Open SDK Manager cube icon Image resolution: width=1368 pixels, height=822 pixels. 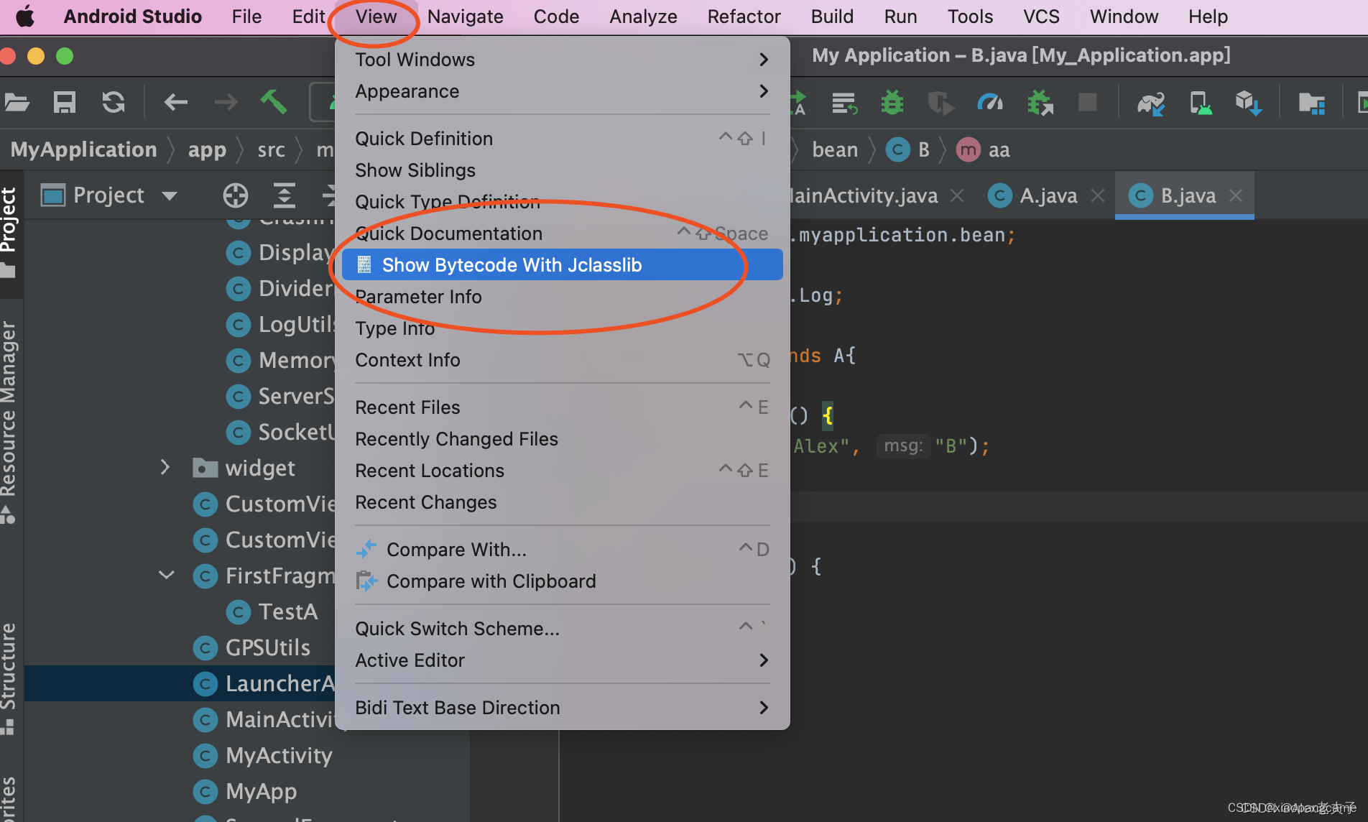point(1249,103)
